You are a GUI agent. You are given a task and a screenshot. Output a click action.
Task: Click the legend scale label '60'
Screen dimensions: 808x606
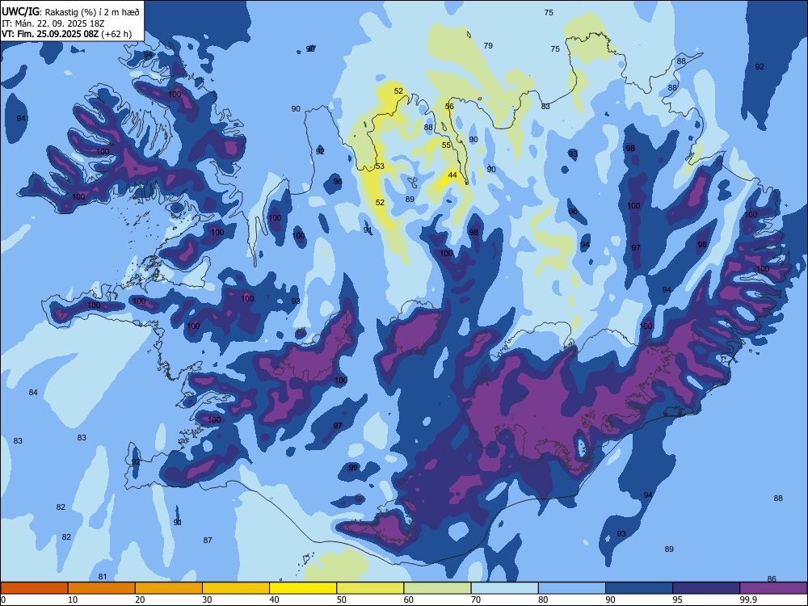409,600
